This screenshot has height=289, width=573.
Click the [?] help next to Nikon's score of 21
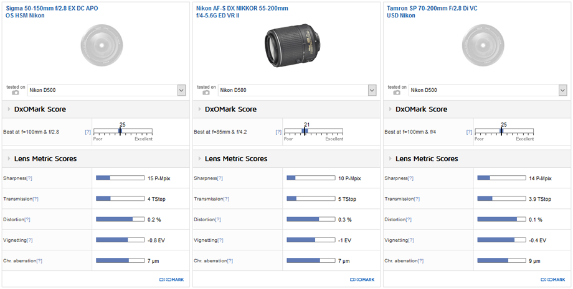coord(278,132)
